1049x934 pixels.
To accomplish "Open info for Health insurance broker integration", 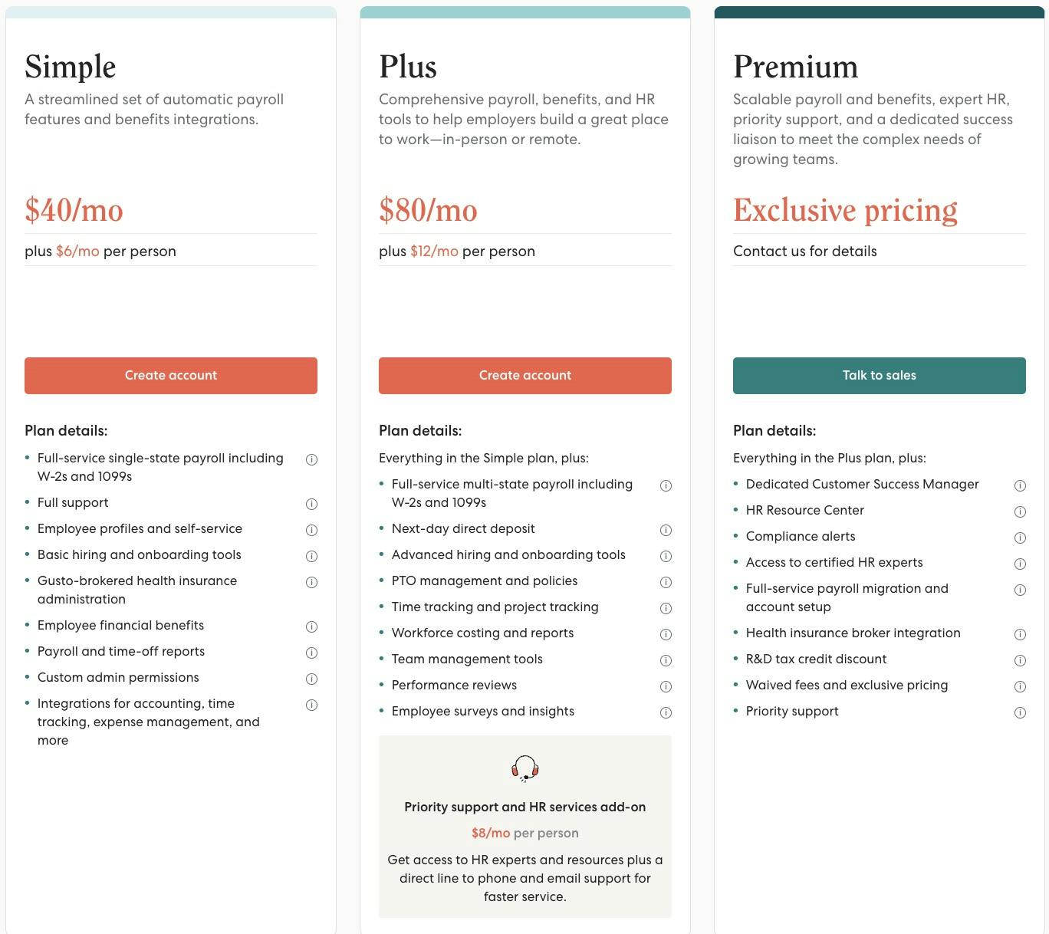I will [x=1020, y=634].
